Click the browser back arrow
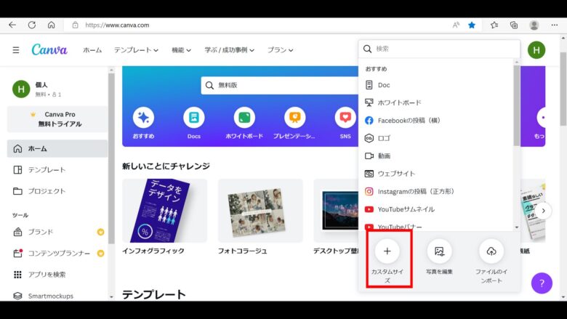 point(12,25)
